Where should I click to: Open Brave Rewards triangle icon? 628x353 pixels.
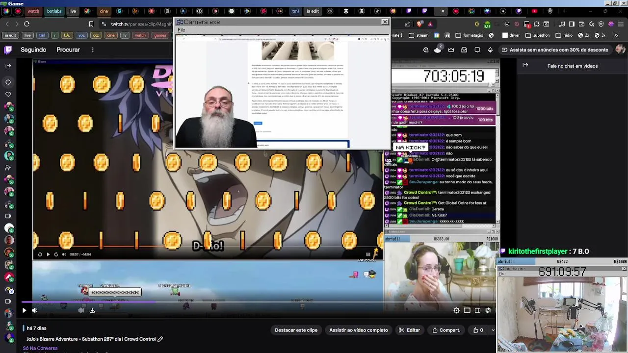point(430,24)
